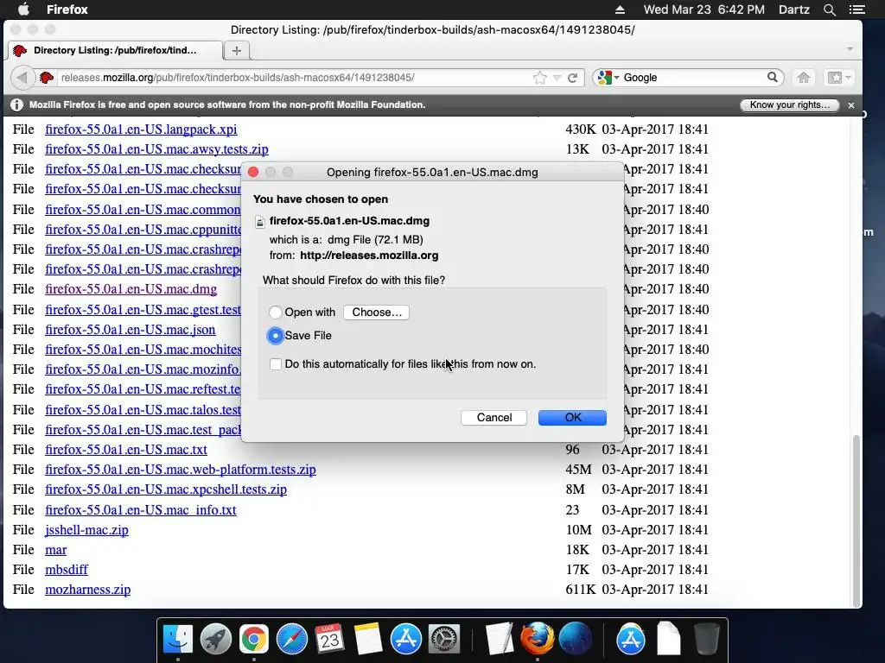Click the date and time in menu bar
885x663 pixels.
[x=704, y=9]
